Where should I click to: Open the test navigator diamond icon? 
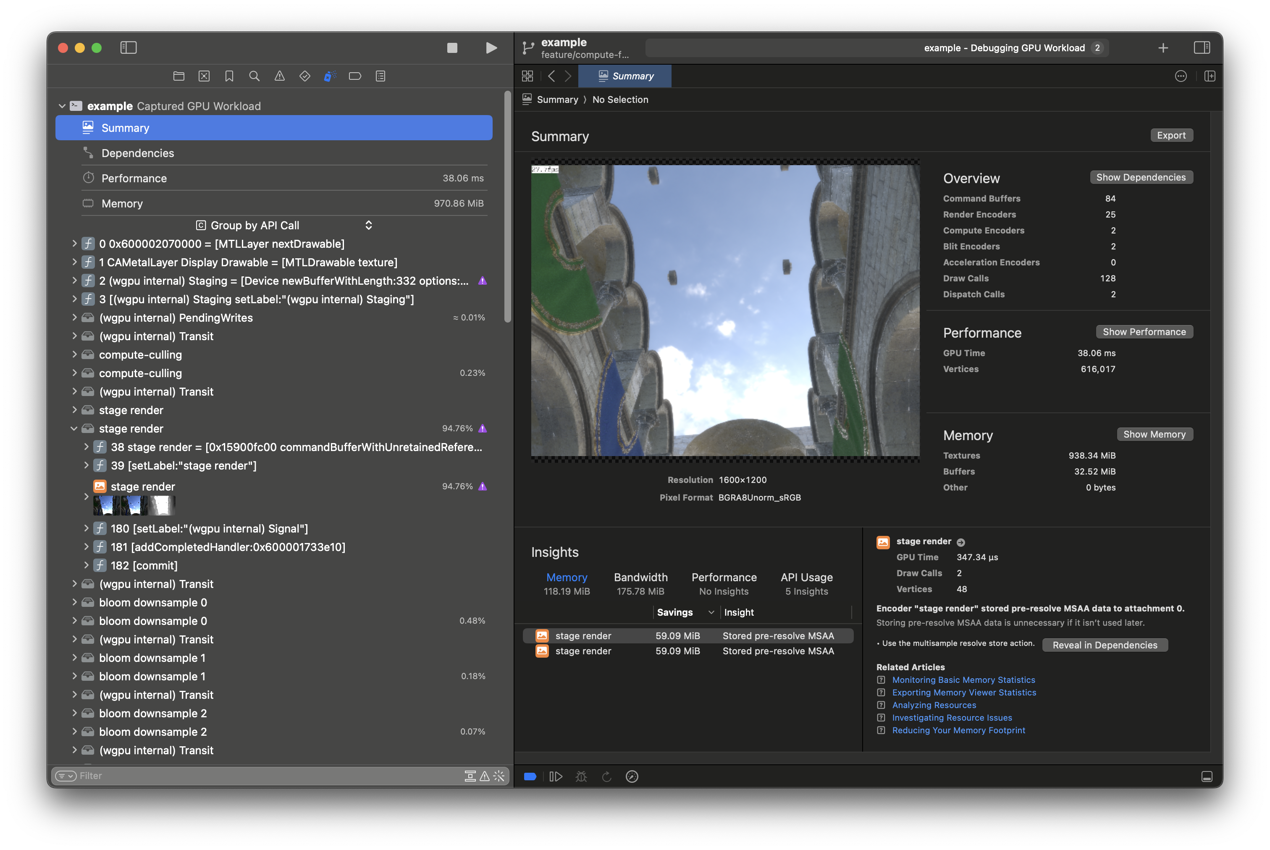(304, 76)
